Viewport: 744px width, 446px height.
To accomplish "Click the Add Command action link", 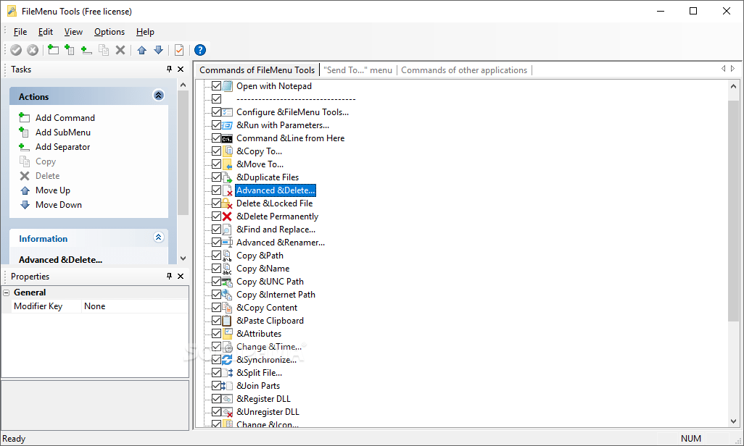I will pos(63,117).
